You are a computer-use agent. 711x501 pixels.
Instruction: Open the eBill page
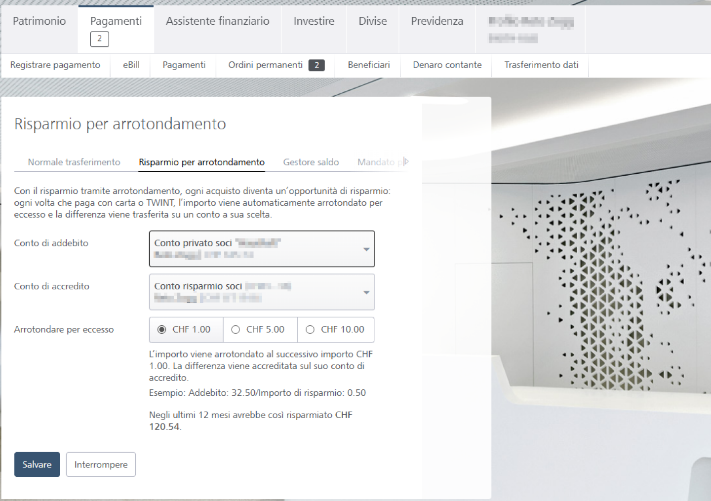(x=130, y=65)
